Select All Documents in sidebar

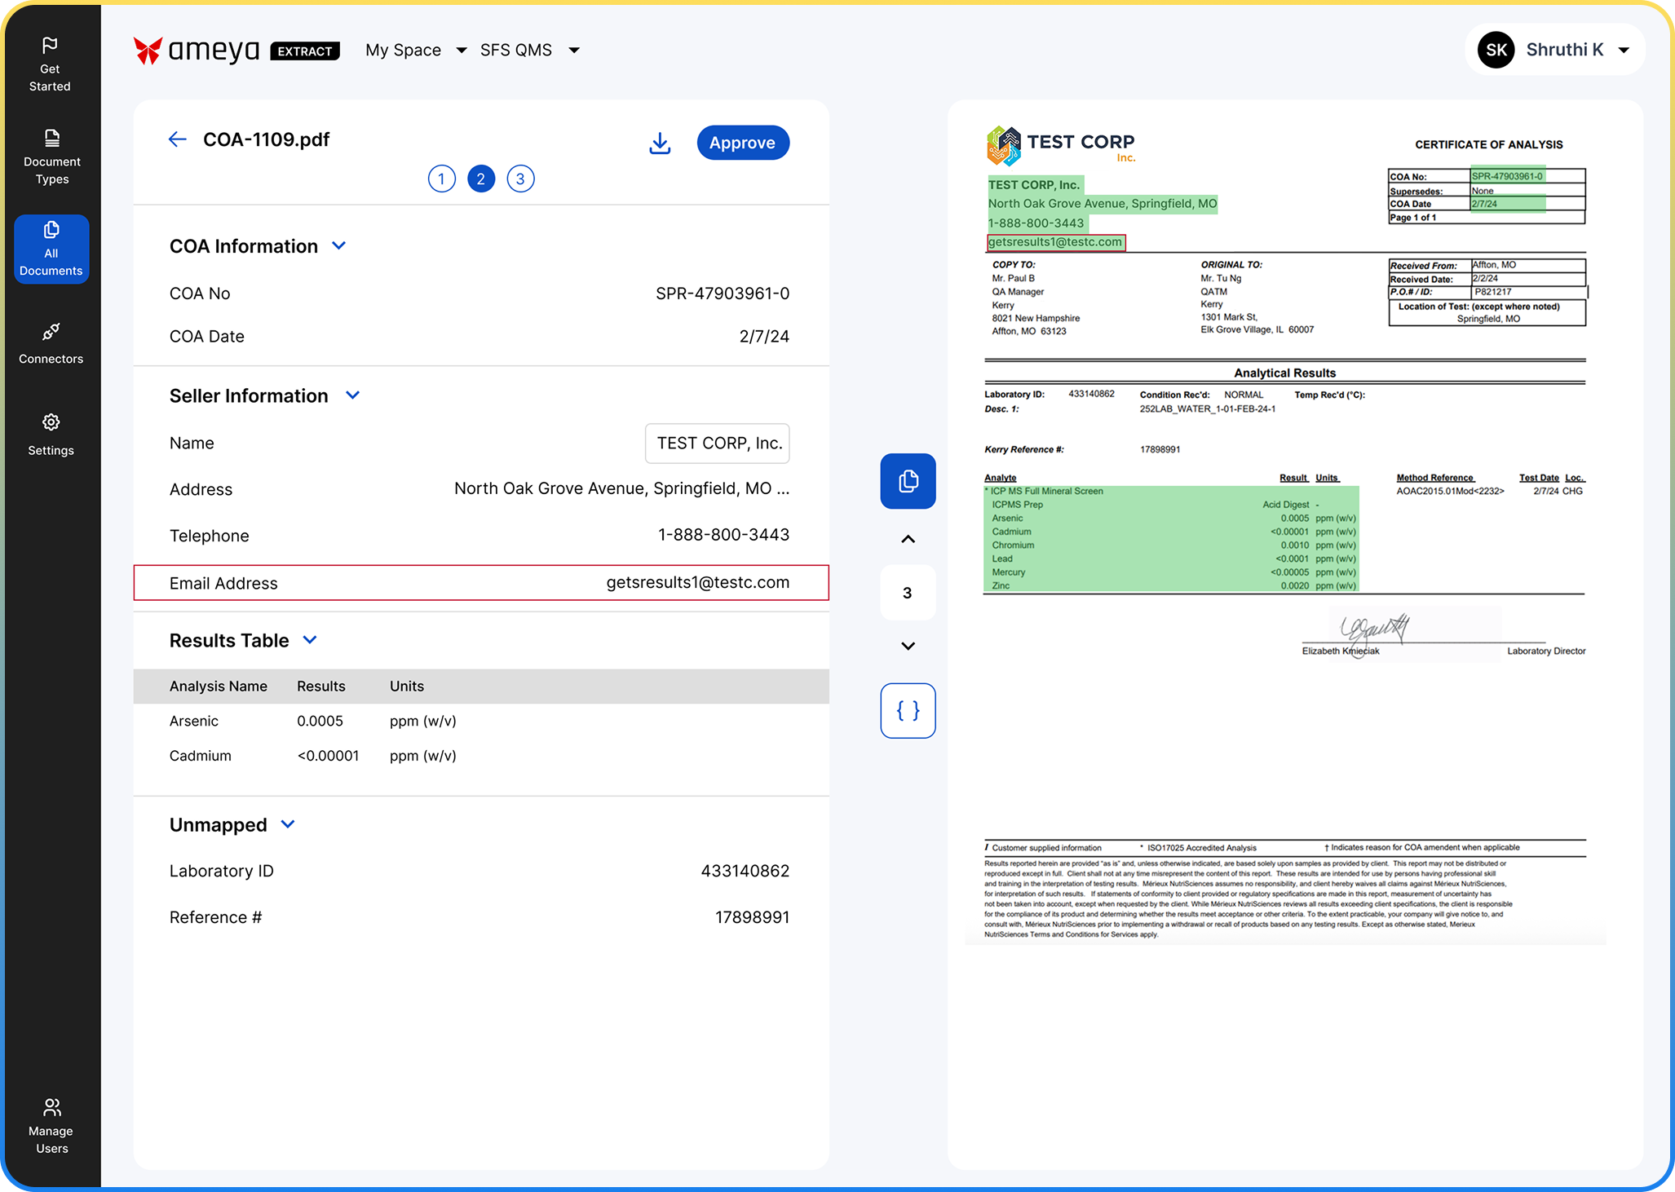(51, 249)
